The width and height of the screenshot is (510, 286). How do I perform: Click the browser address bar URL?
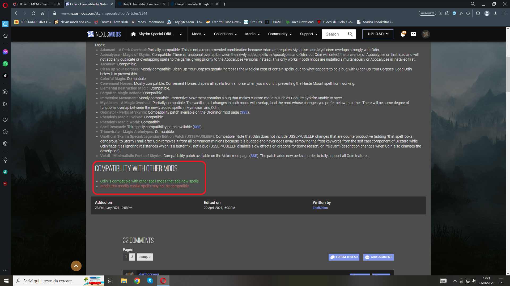pos(104,13)
